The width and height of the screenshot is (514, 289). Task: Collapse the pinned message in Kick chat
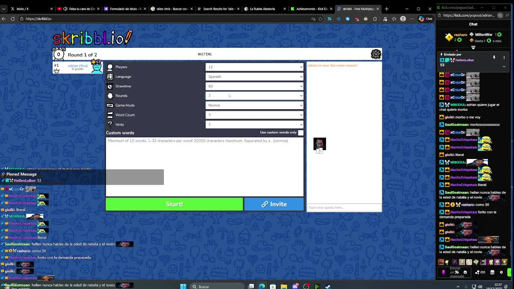click(x=504, y=66)
